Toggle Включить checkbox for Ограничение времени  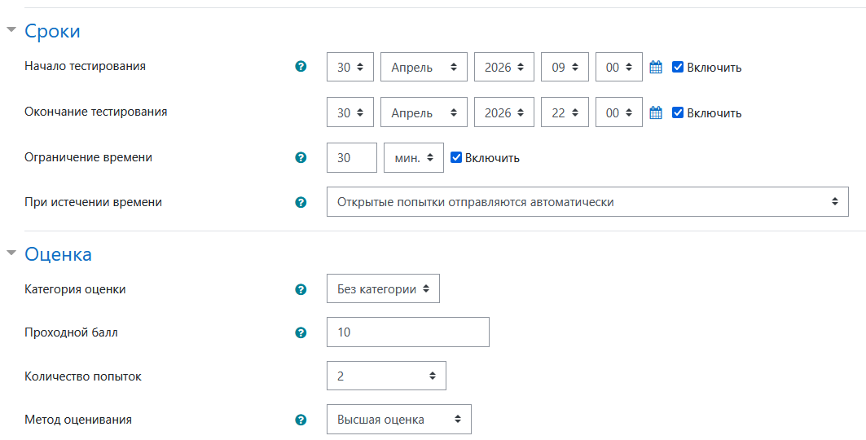[x=456, y=157]
